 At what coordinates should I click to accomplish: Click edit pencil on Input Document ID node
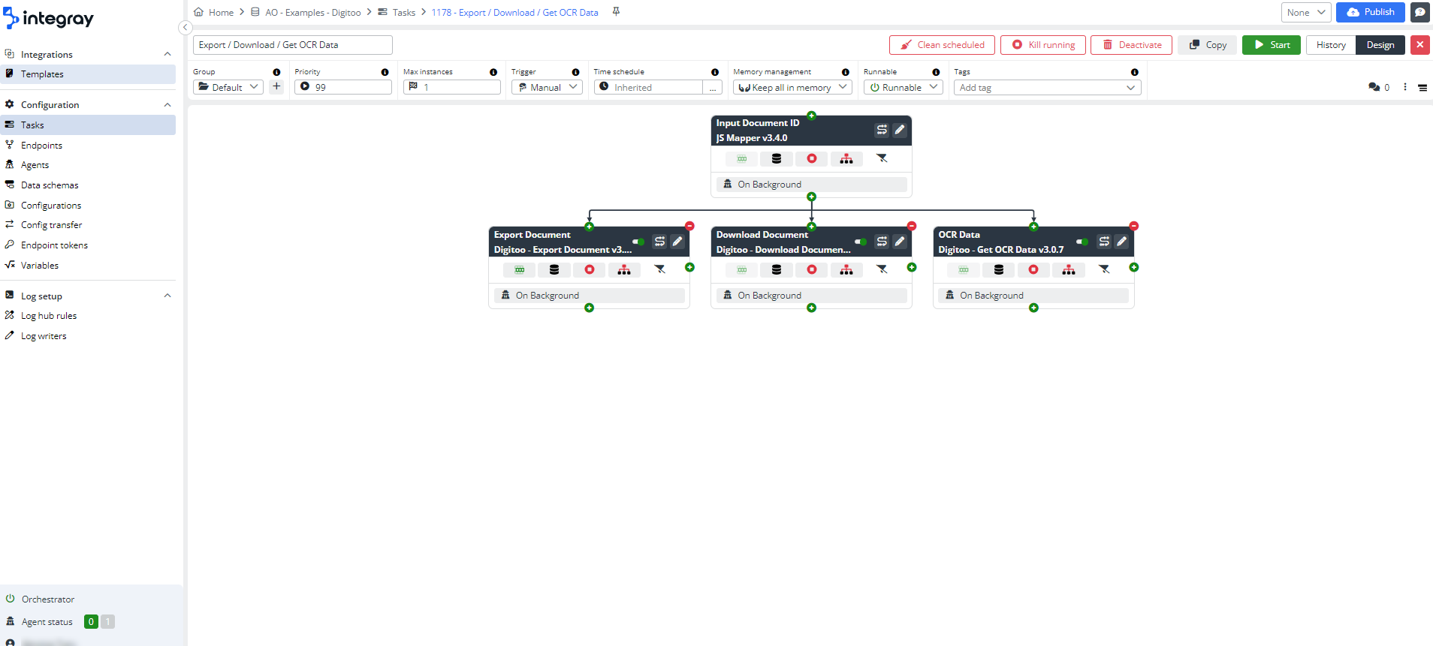tap(899, 130)
